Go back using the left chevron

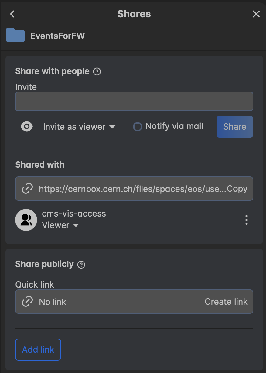click(12, 14)
